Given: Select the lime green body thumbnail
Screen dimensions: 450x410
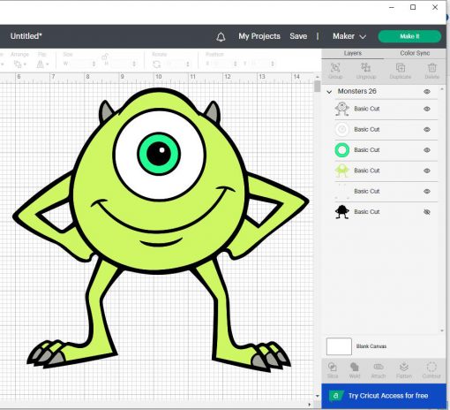Looking at the screenshot, I should 342,171.
